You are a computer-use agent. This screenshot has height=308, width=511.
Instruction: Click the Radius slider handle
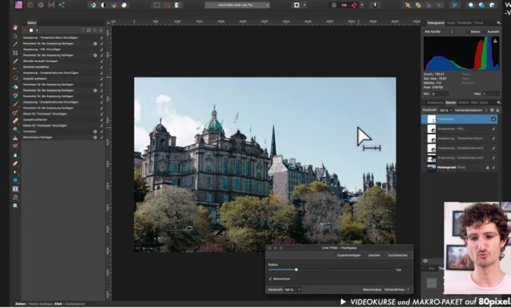(x=296, y=269)
